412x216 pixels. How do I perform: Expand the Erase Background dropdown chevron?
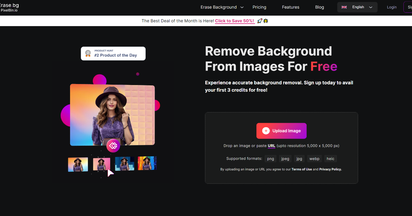click(x=242, y=7)
